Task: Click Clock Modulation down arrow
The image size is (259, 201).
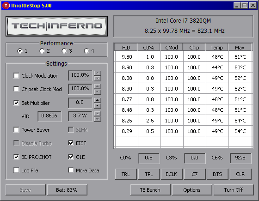Action: coord(98,79)
